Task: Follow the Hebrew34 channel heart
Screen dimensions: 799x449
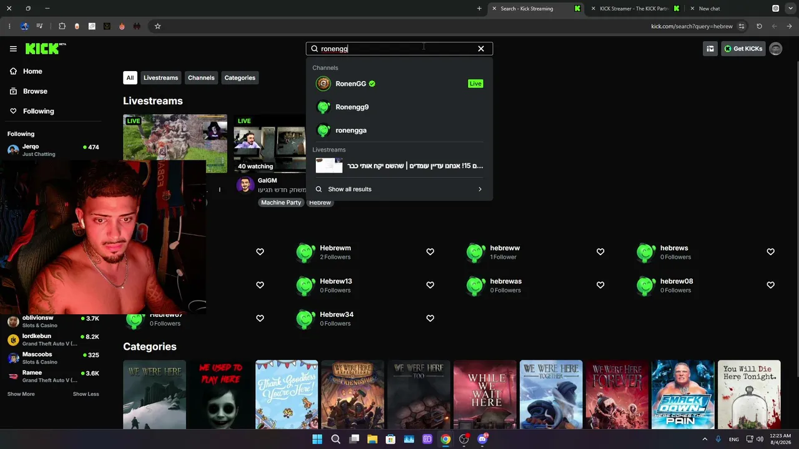Action: pos(430,318)
